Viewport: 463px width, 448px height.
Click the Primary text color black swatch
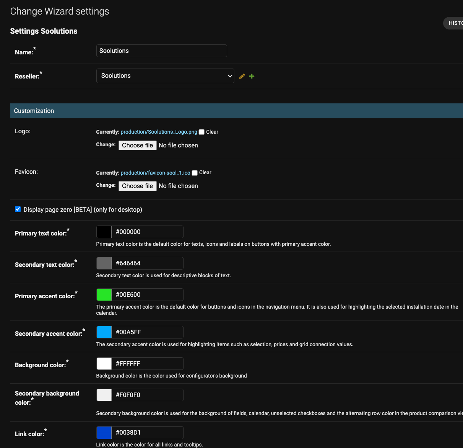click(x=104, y=232)
